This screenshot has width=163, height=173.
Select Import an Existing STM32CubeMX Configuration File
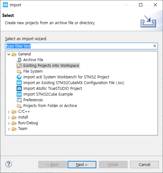coord(74,83)
